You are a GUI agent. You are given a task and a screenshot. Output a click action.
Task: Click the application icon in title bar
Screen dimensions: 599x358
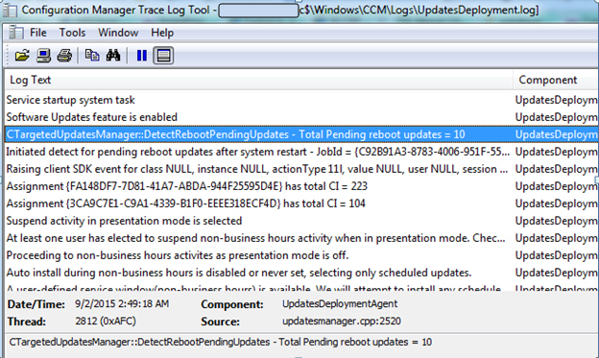[x=10, y=10]
